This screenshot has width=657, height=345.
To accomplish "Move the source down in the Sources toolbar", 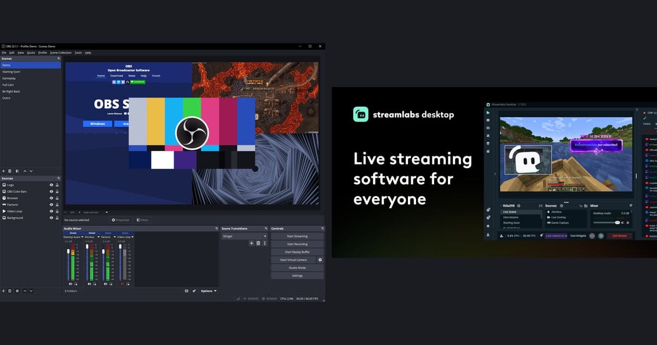I will [31, 291].
